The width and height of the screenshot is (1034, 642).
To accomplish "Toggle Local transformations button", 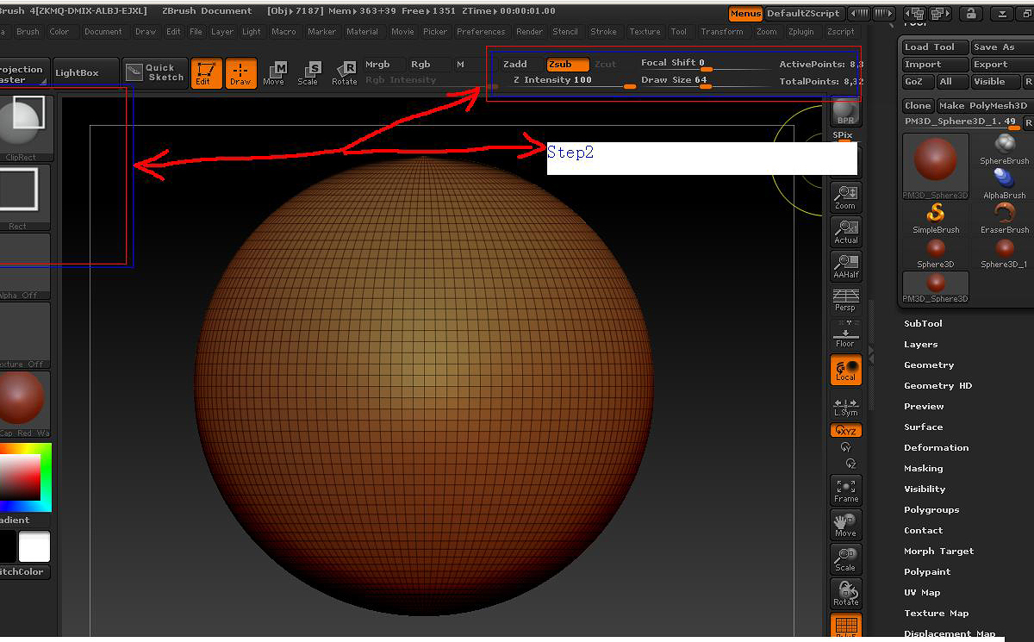I will point(845,370).
